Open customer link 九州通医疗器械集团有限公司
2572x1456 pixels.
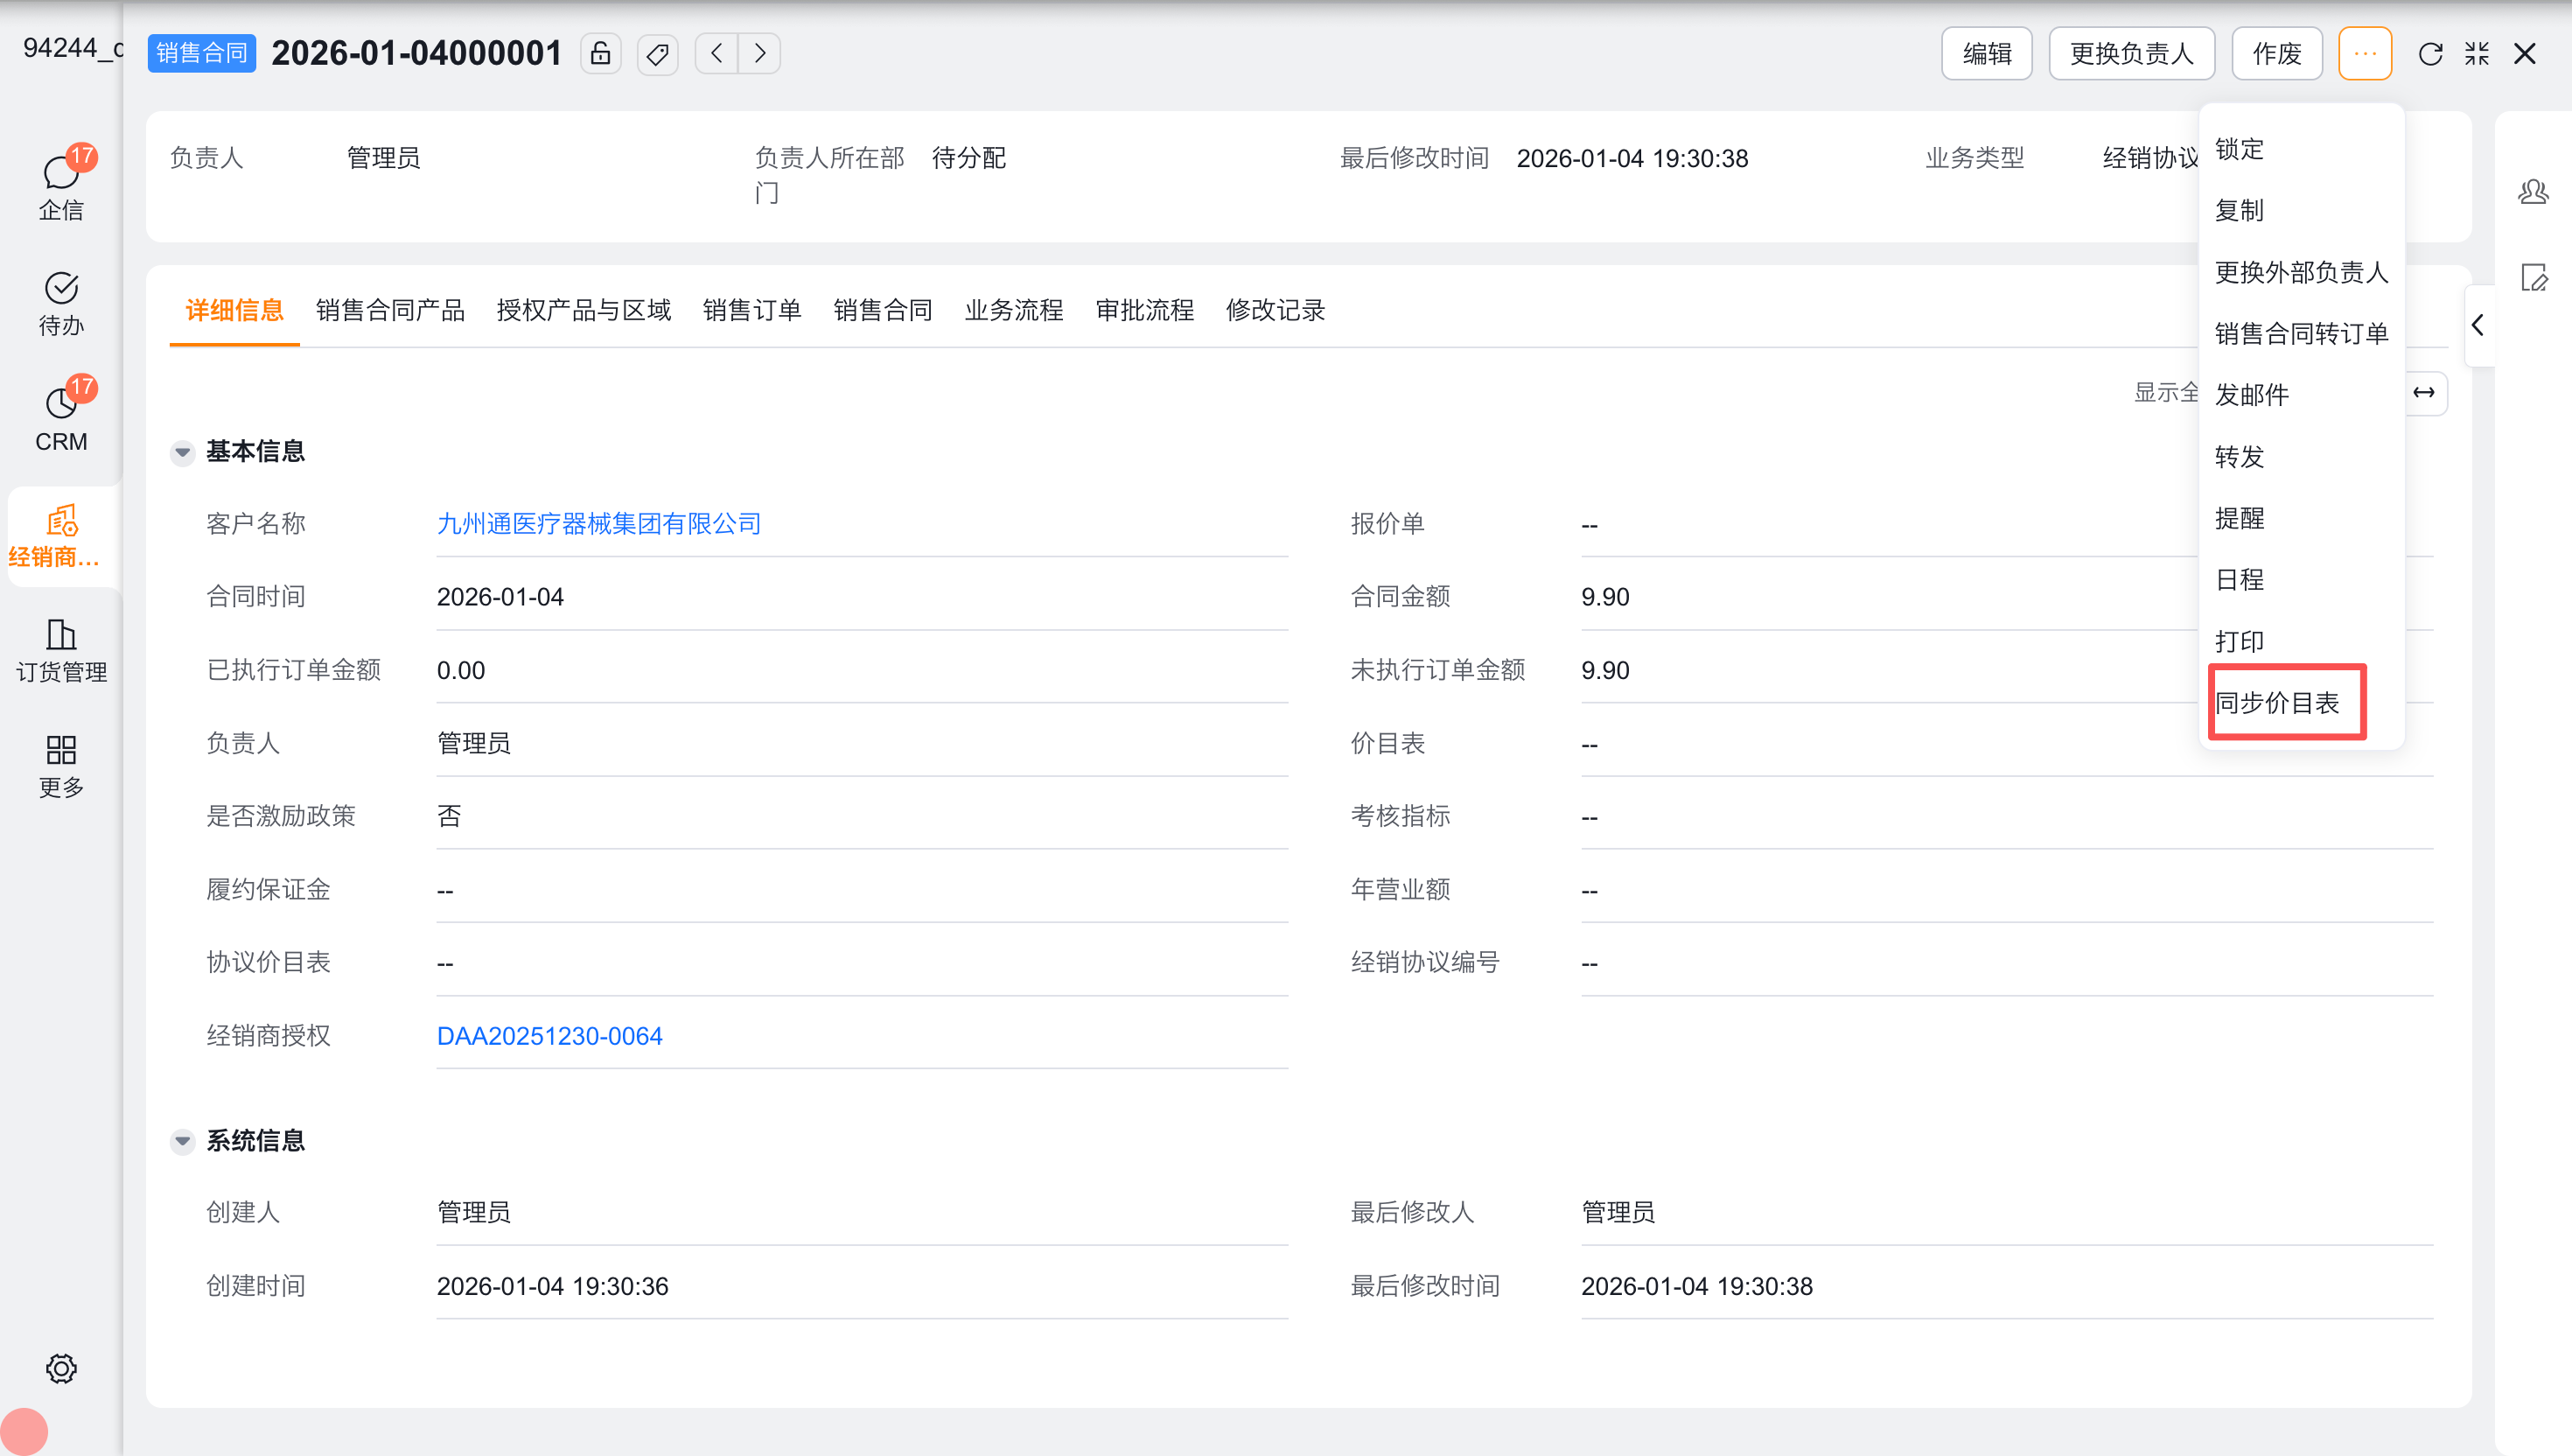point(598,523)
